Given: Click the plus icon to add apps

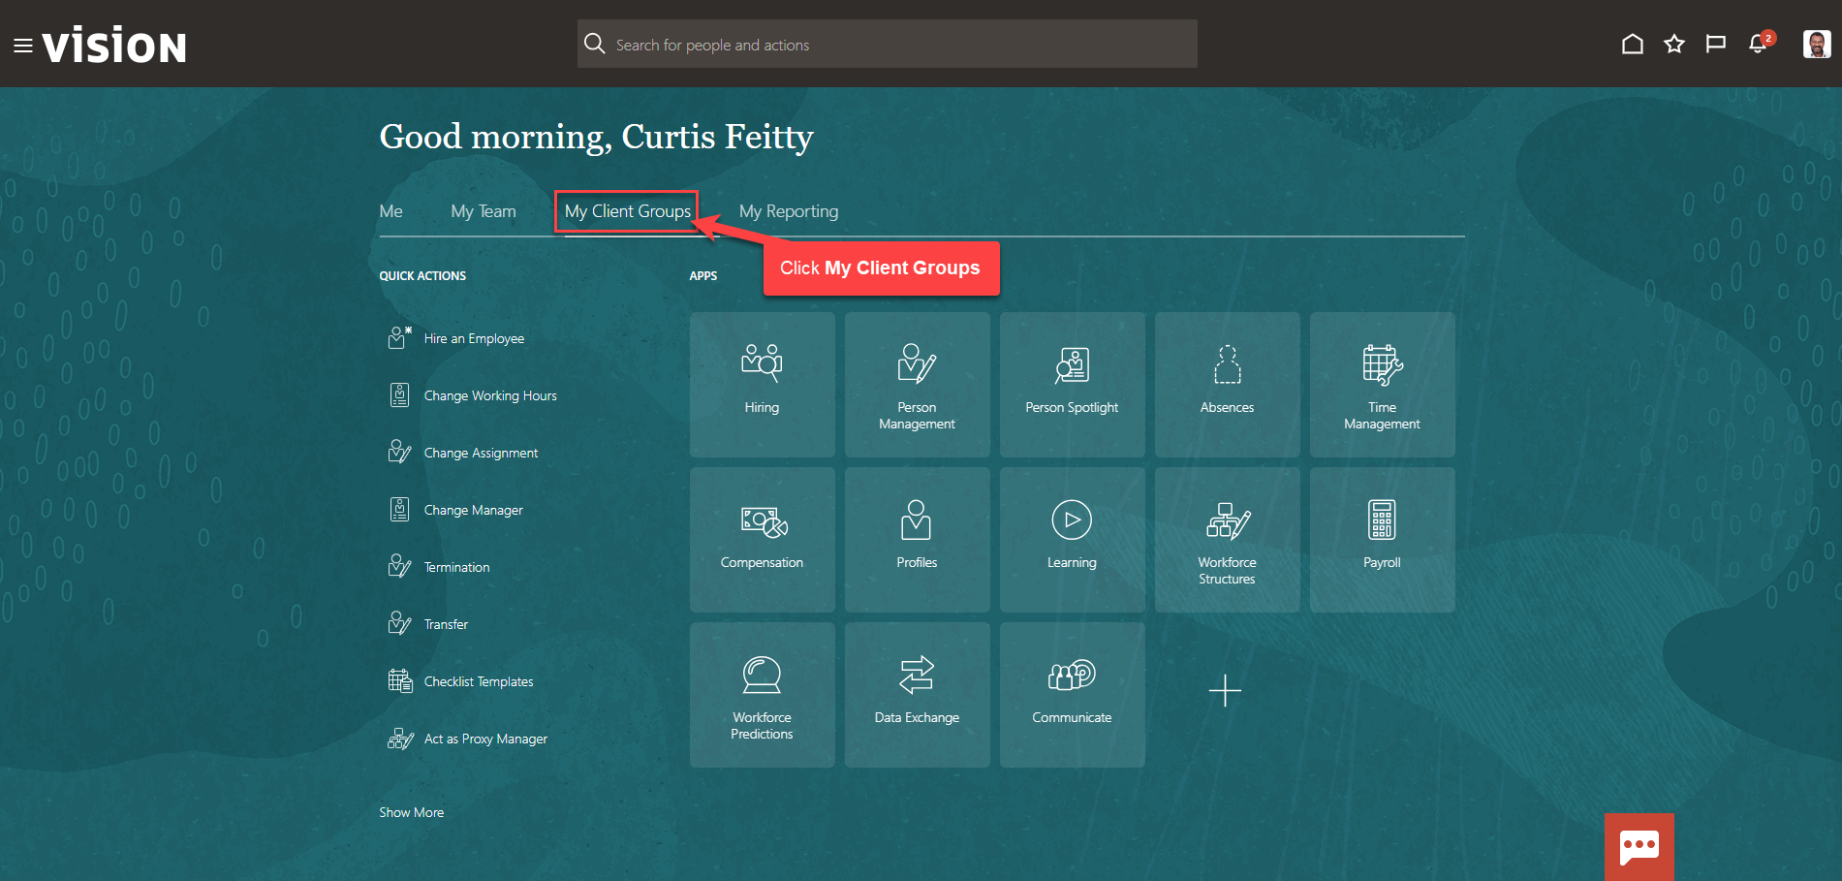Looking at the screenshot, I should pos(1226,691).
